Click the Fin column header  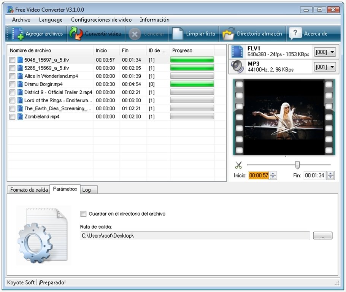tap(133, 51)
